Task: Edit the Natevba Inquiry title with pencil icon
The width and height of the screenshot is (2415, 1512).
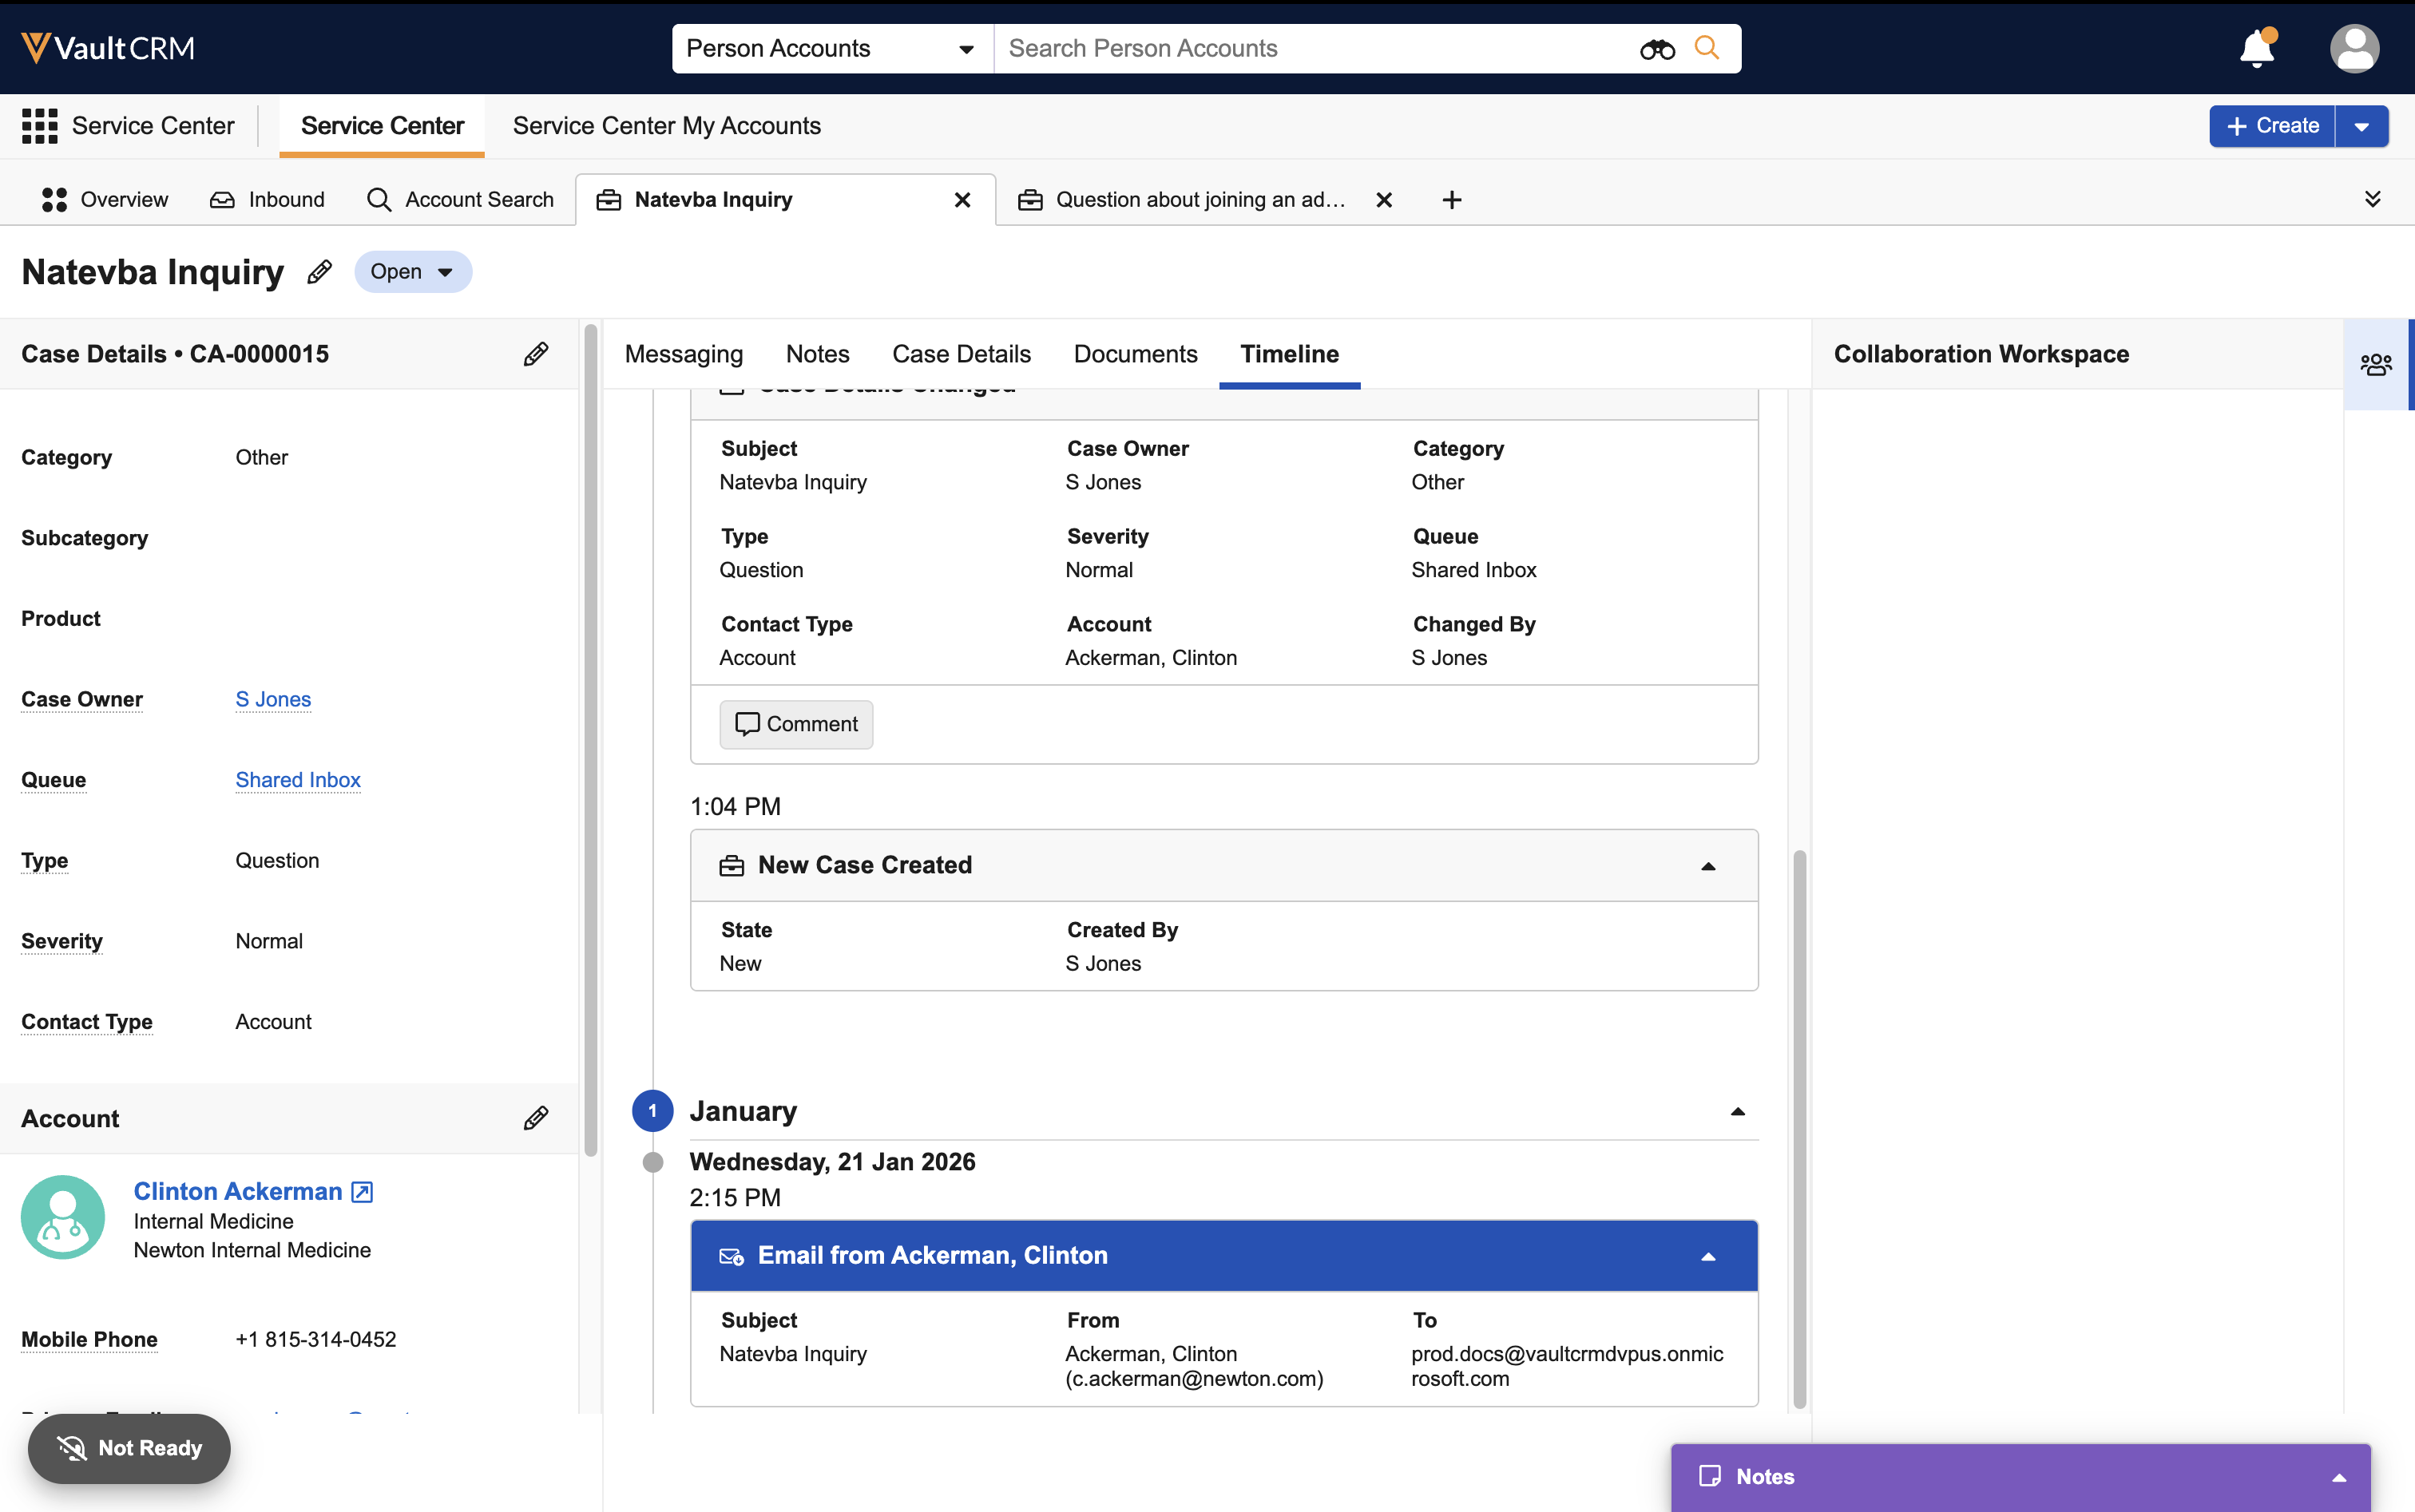Action: pyautogui.click(x=319, y=272)
